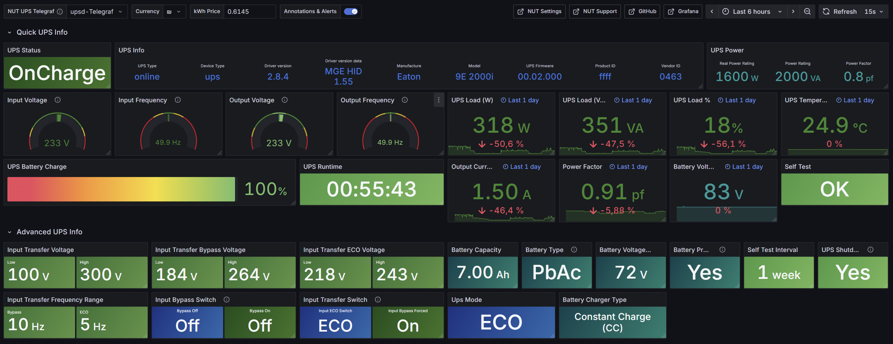Screen dimensions: 893x344
Task: Click info icon beside Battery Type
Action: tap(574, 250)
